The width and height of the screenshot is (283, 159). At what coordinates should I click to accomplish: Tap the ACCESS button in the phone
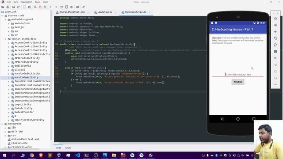point(238,82)
